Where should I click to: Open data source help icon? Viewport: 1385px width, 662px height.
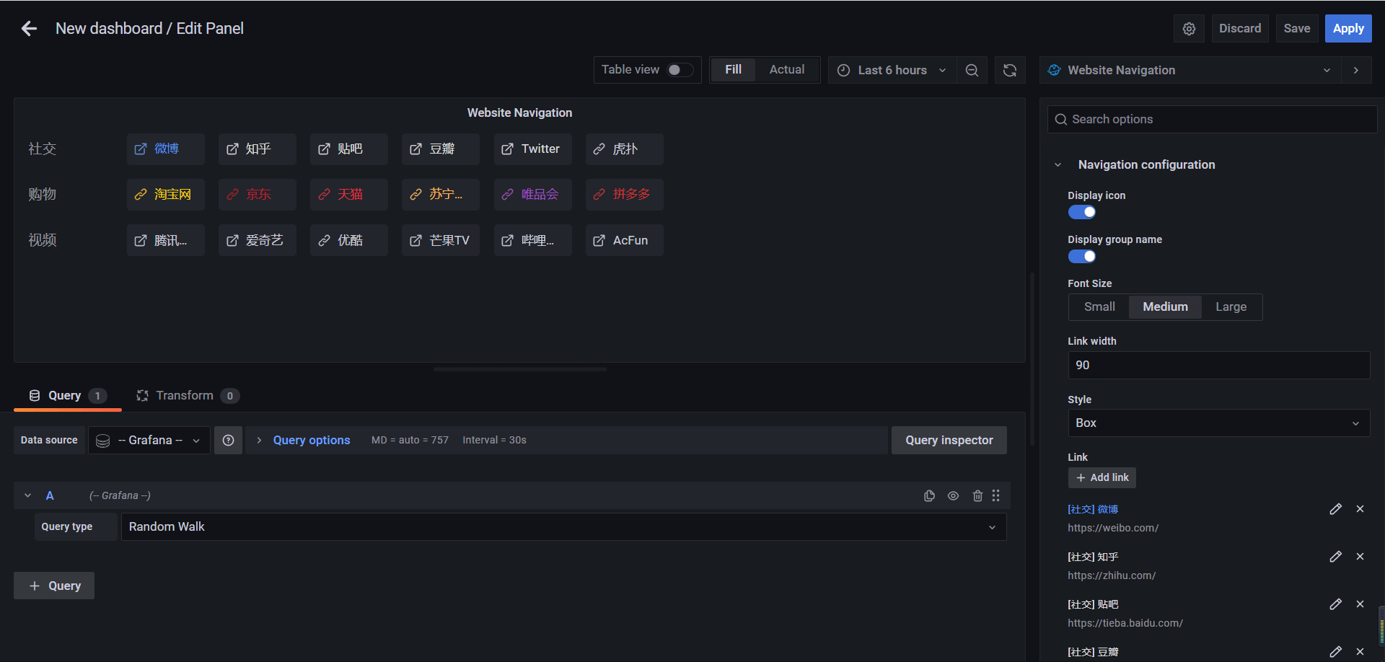pos(228,440)
